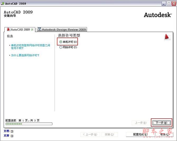Switch to Autodesk Design Review 2009 tab

tap(62, 30)
